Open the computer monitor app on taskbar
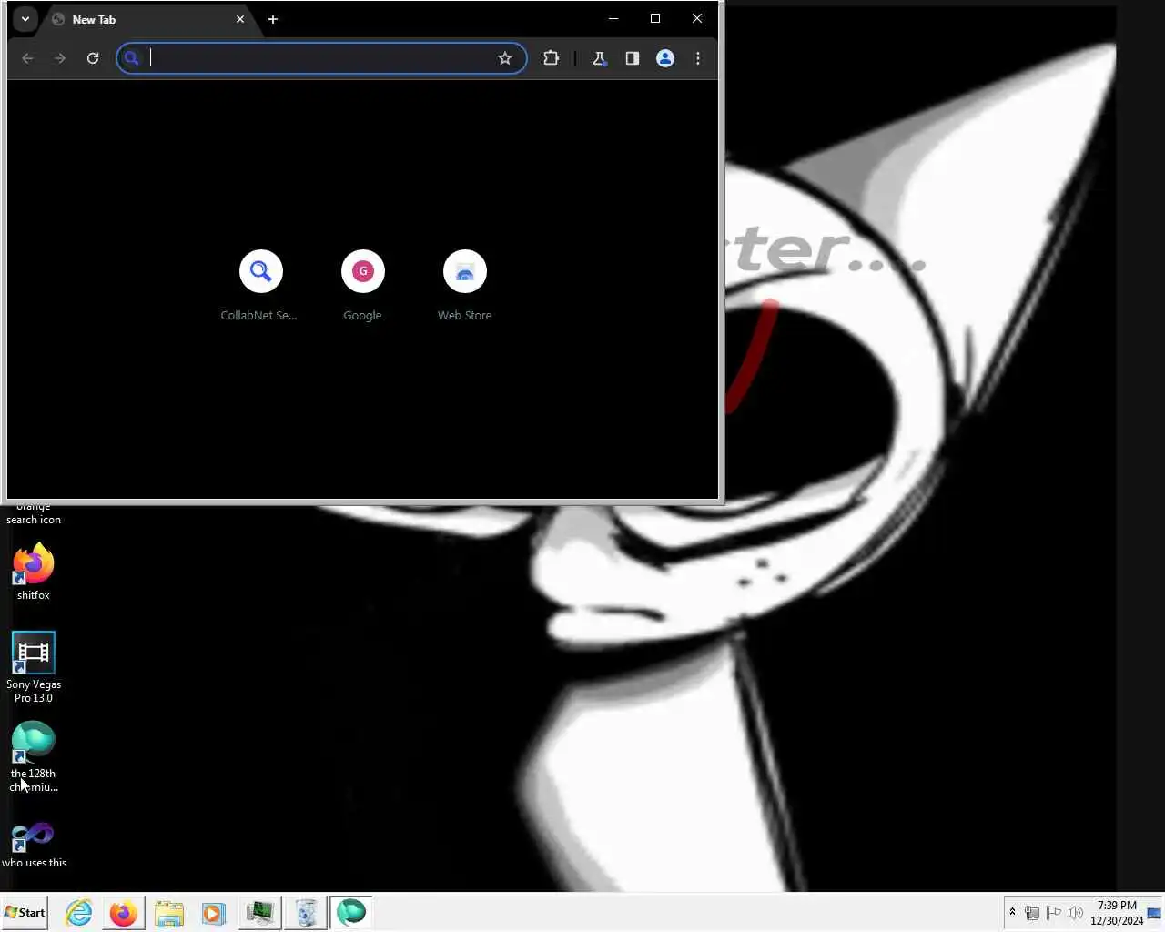 [259, 912]
